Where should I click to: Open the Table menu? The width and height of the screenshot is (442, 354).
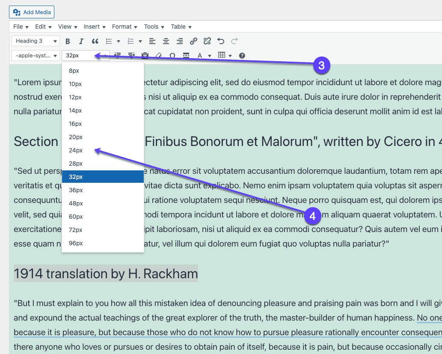click(181, 27)
